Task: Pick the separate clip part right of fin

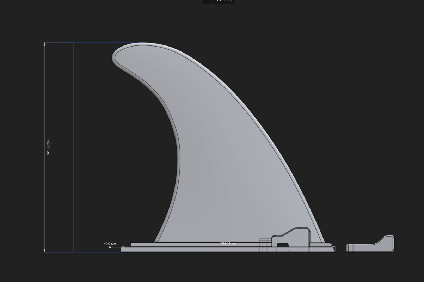Action: click(370, 244)
